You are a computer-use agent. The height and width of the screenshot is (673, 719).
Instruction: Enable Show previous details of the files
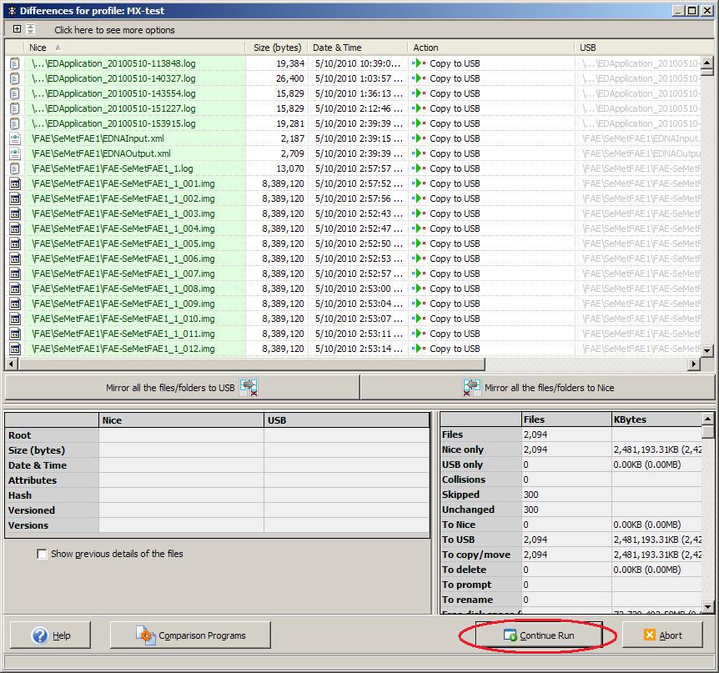tap(42, 554)
